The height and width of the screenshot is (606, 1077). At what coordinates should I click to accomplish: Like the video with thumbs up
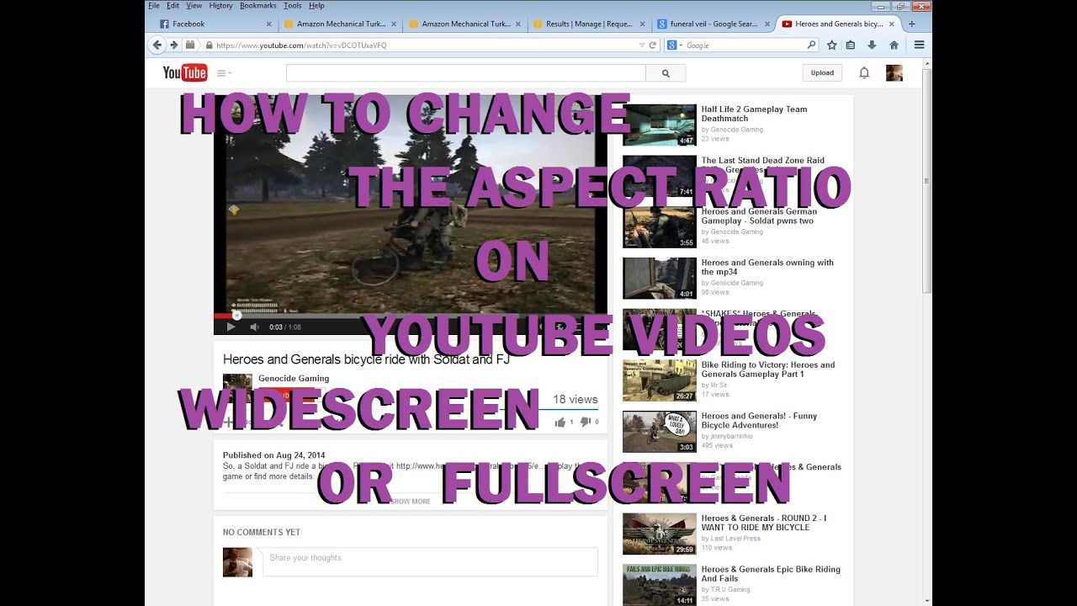tap(560, 422)
